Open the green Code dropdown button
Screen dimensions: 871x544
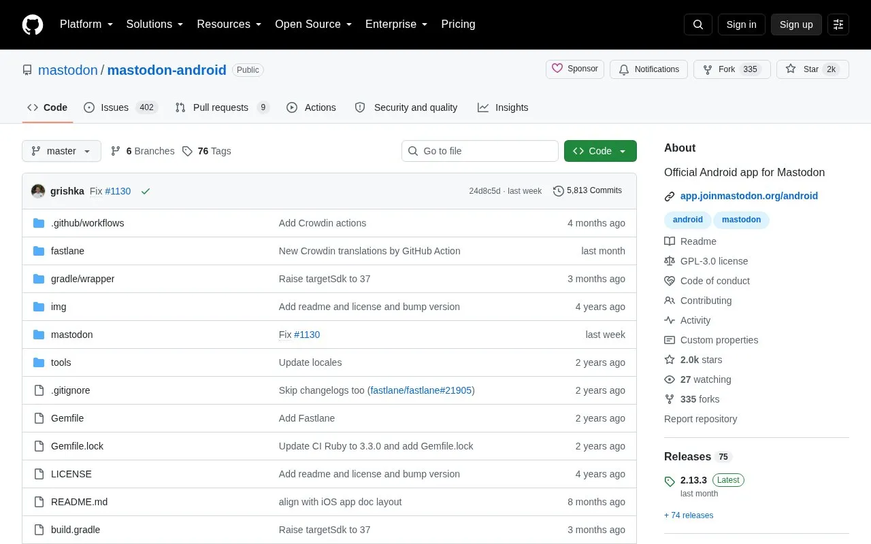pos(600,151)
